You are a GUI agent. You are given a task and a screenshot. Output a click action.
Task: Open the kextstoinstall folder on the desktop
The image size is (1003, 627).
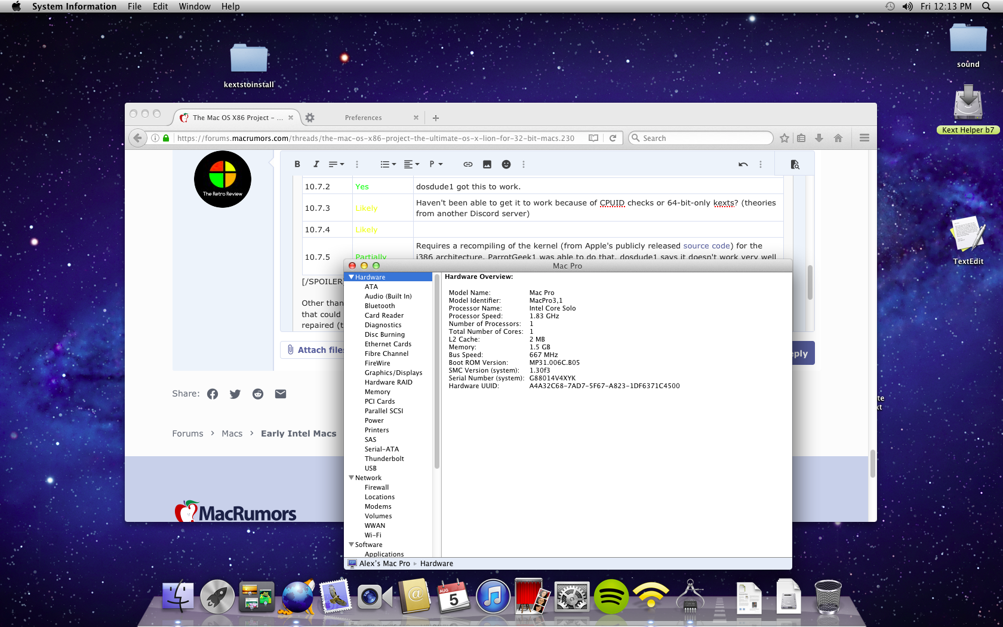tap(249, 66)
